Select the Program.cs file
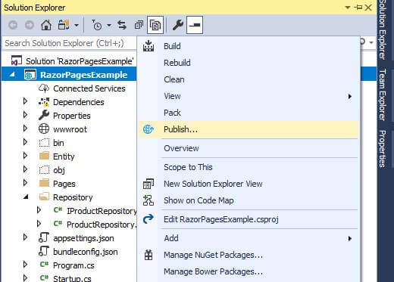 click(x=73, y=265)
